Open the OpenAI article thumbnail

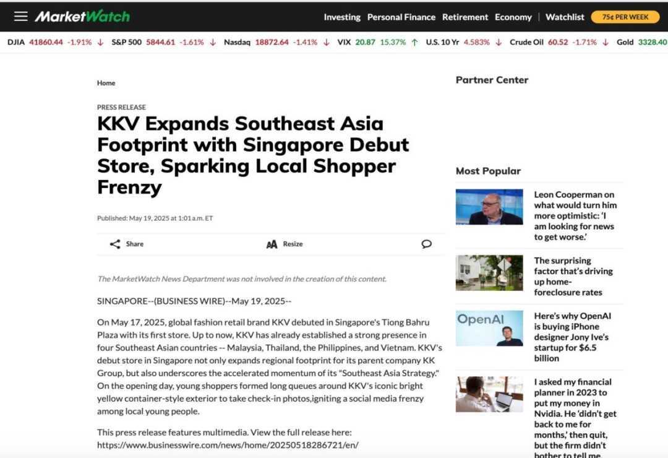coord(489,328)
